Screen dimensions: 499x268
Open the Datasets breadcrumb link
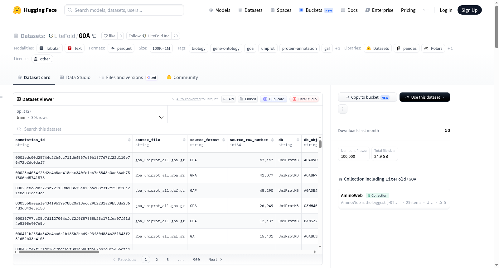[33, 36]
